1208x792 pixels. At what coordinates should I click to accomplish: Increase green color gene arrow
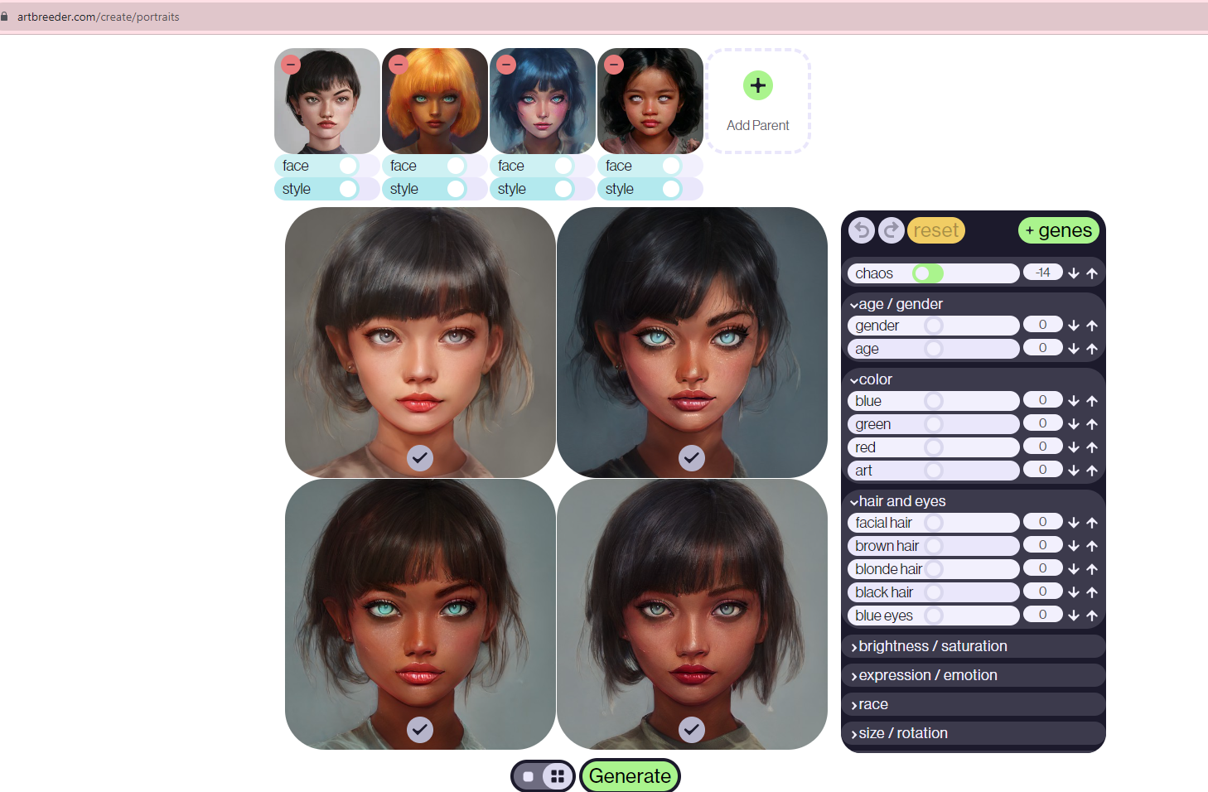[1092, 424]
